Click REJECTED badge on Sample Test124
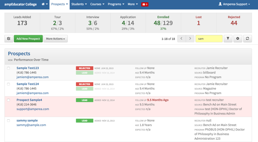This screenshot has width=258, height=142. [x=85, y=84]
